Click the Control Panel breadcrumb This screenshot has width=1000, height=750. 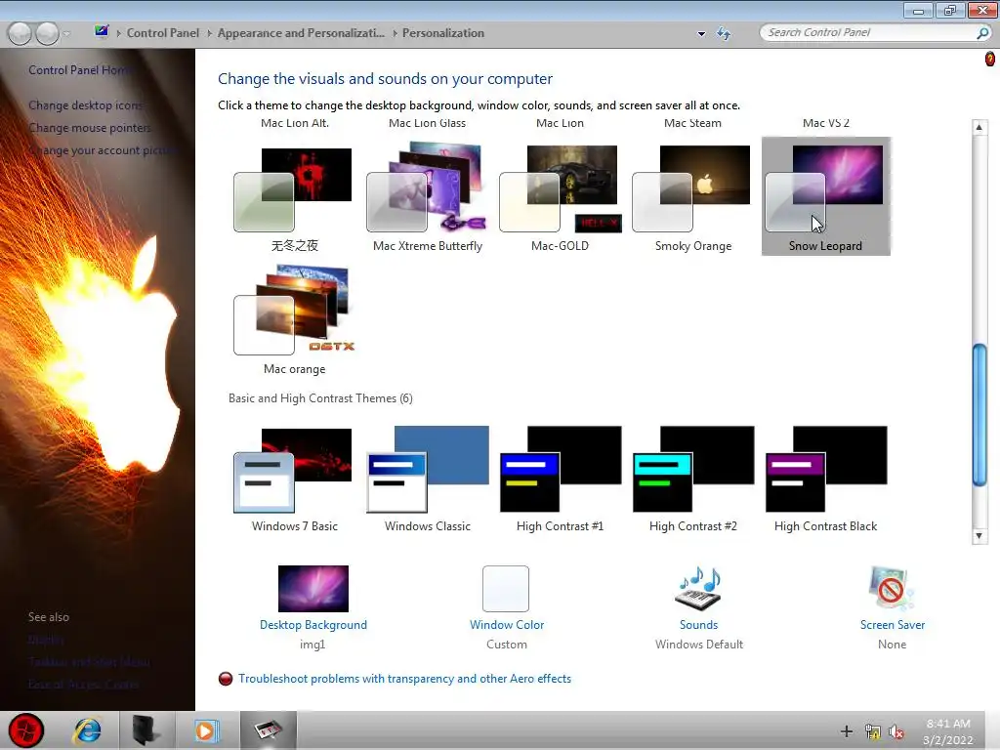[x=163, y=33]
